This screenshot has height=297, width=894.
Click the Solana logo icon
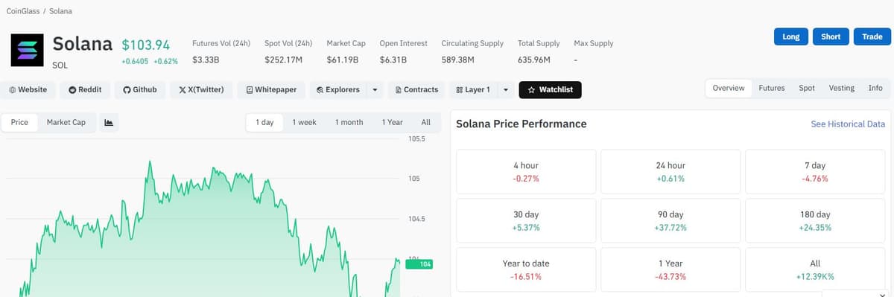click(27, 51)
